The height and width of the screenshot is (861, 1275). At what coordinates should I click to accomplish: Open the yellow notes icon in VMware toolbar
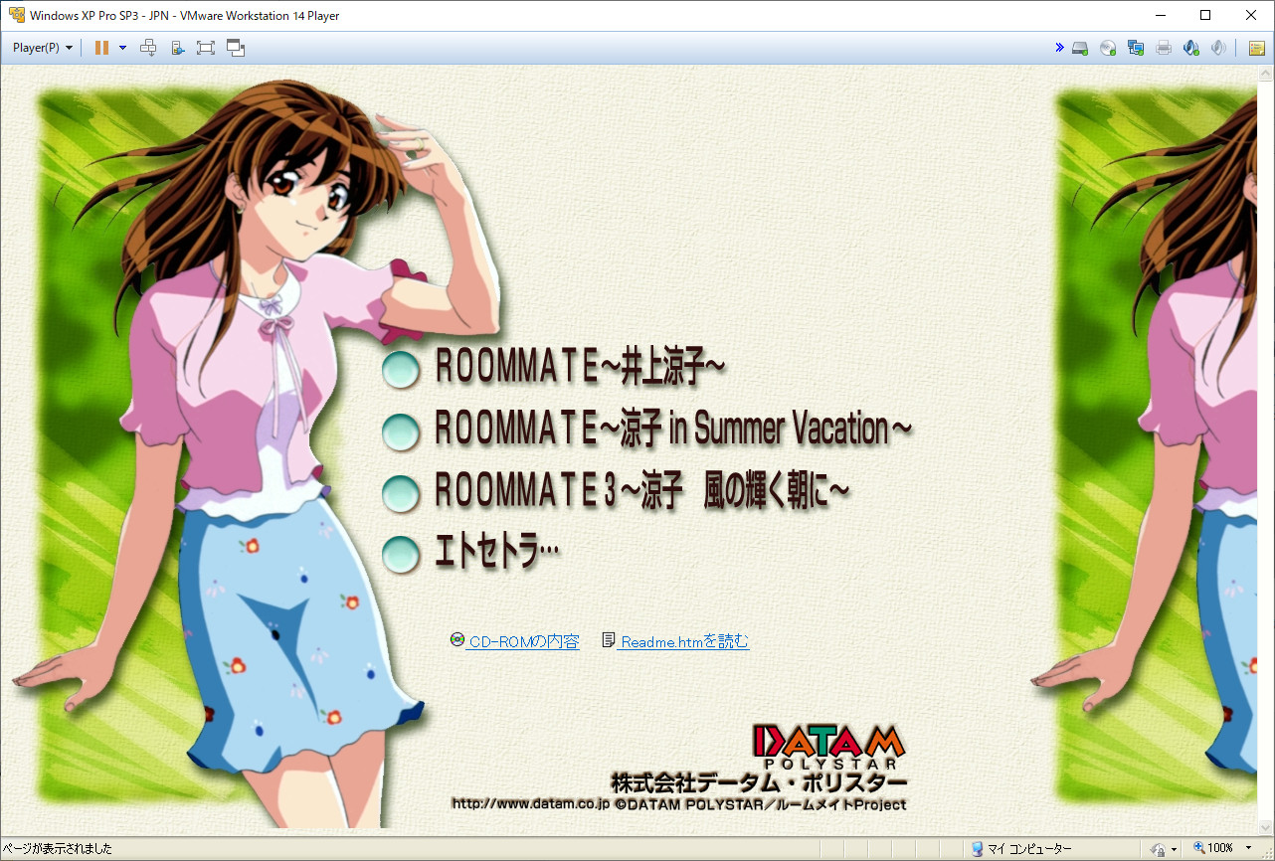[x=1257, y=48]
